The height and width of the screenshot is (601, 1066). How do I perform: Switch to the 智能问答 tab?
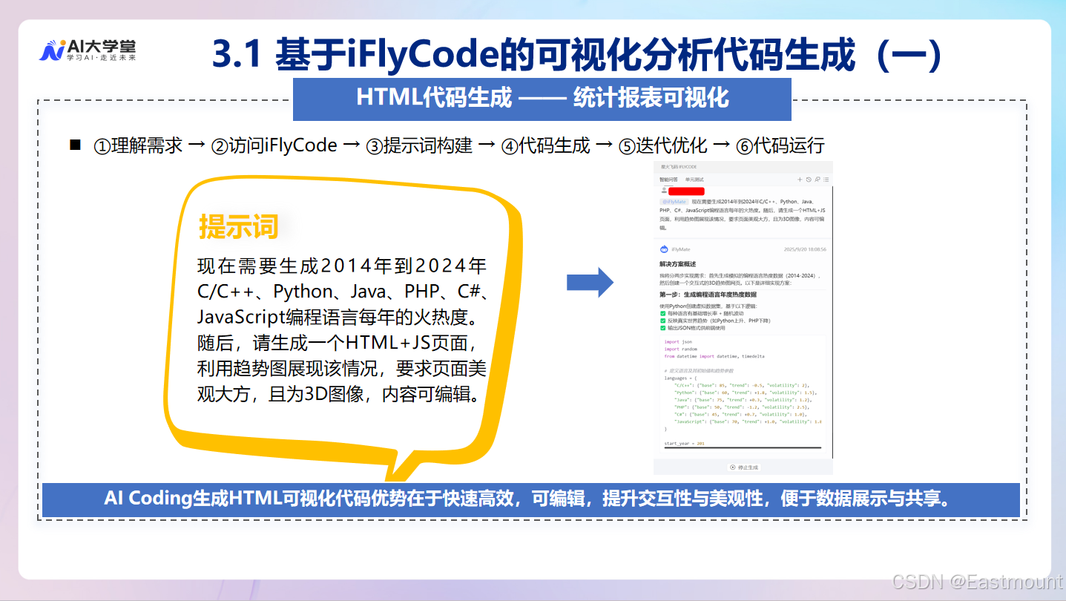(668, 180)
